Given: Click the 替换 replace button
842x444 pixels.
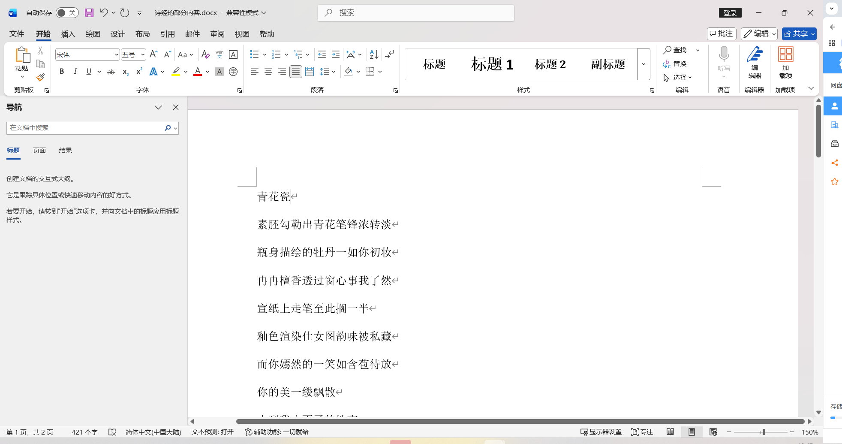Looking at the screenshot, I should coord(675,64).
